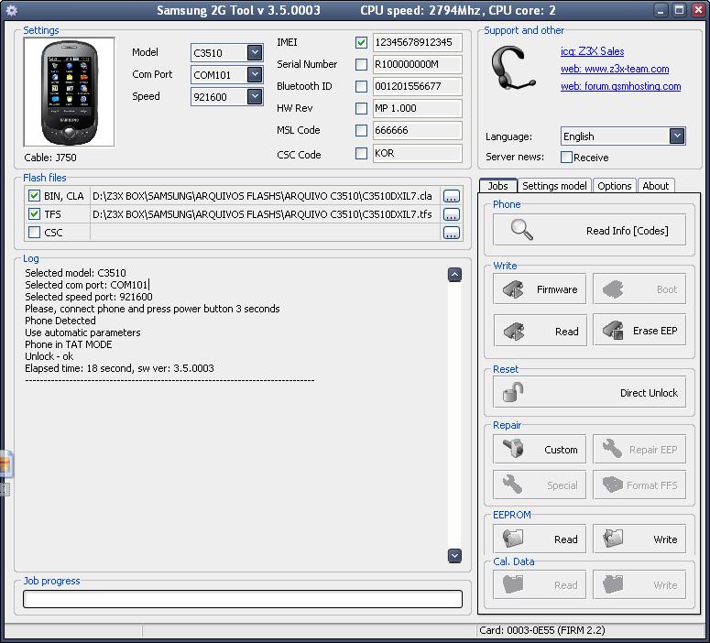Click the MSL Code field
Screen dimensions: 710x643
pos(417,130)
